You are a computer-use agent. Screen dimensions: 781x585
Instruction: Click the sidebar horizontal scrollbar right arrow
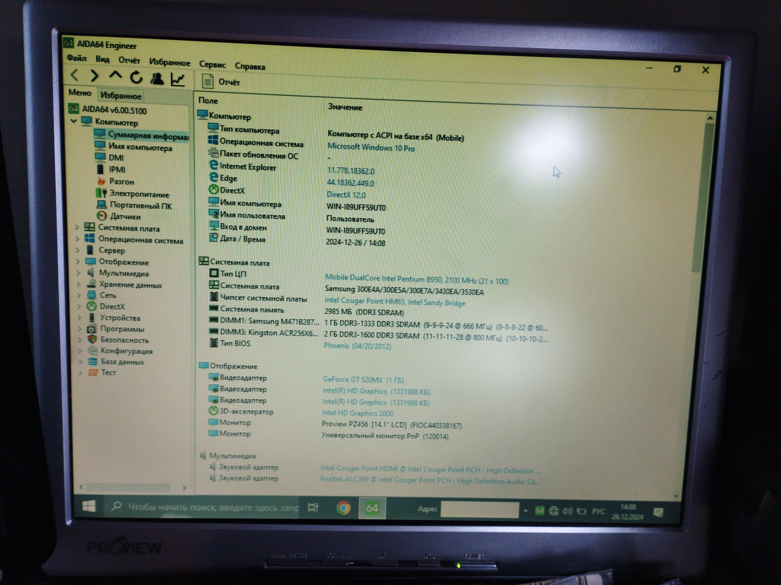pos(184,487)
